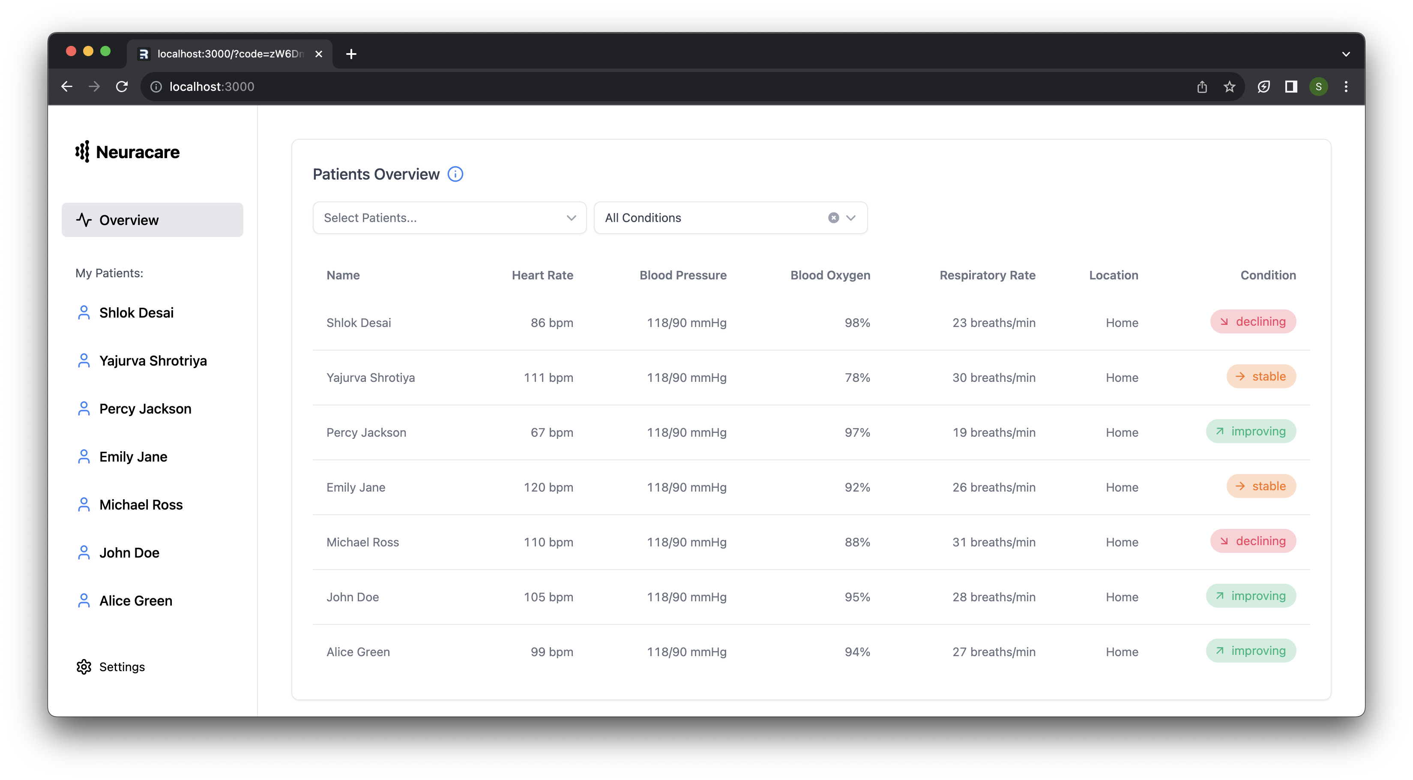Open the Chrome three-dot menu
This screenshot has width=1413, height=780.
pos(1346,87)
